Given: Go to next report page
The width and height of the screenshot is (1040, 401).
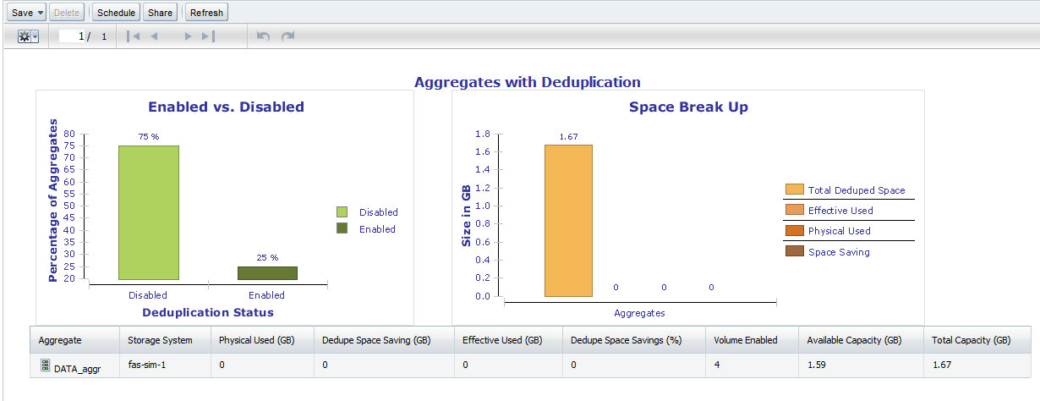Looking at the screenshot, I should point(188,37).
